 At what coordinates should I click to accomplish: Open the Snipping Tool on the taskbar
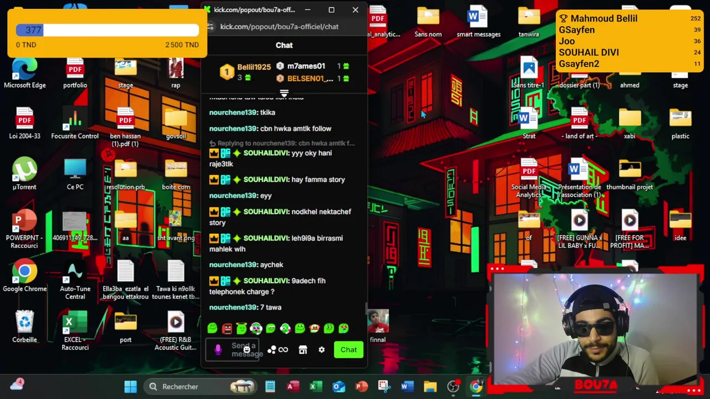point(384,387)
